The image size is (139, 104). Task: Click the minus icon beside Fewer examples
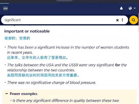(x=7, y=94)
